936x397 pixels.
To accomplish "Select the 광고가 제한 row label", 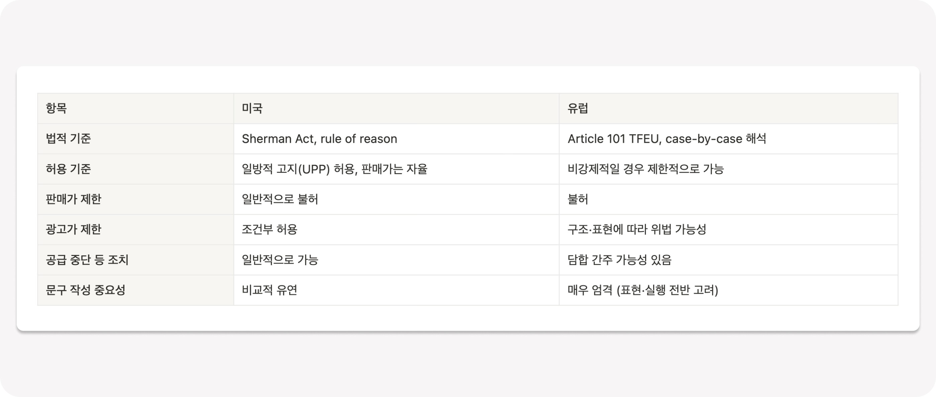I will click(135, 230).
